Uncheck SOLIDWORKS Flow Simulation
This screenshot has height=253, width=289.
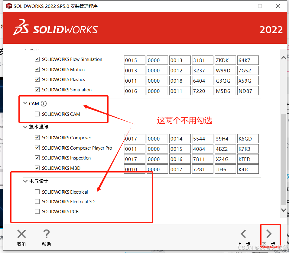(x=37, y=59)
